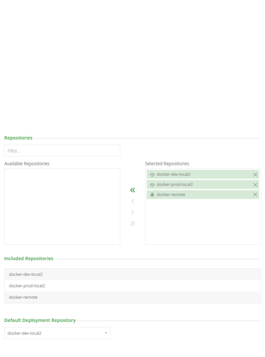Click inside the empty Available Repositories box
Screen dimensions: 265x357
tap(62, 206)
